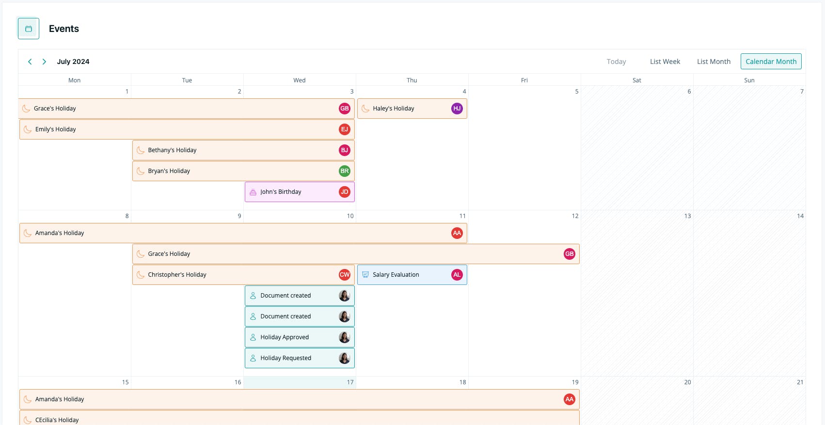
Task: Click the Thu column header
Action: (x=412, y=80)
